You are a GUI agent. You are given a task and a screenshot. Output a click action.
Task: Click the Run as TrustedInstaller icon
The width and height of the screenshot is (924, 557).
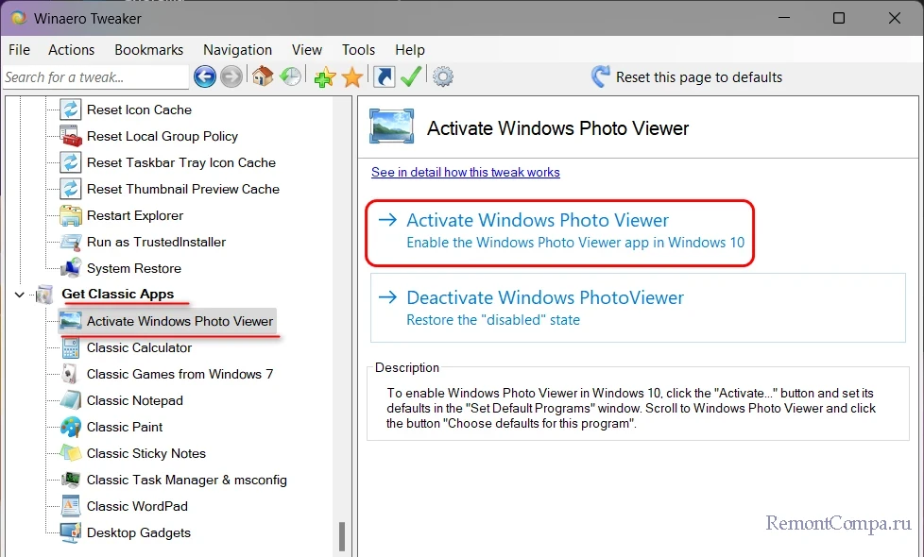coord(71,242)
